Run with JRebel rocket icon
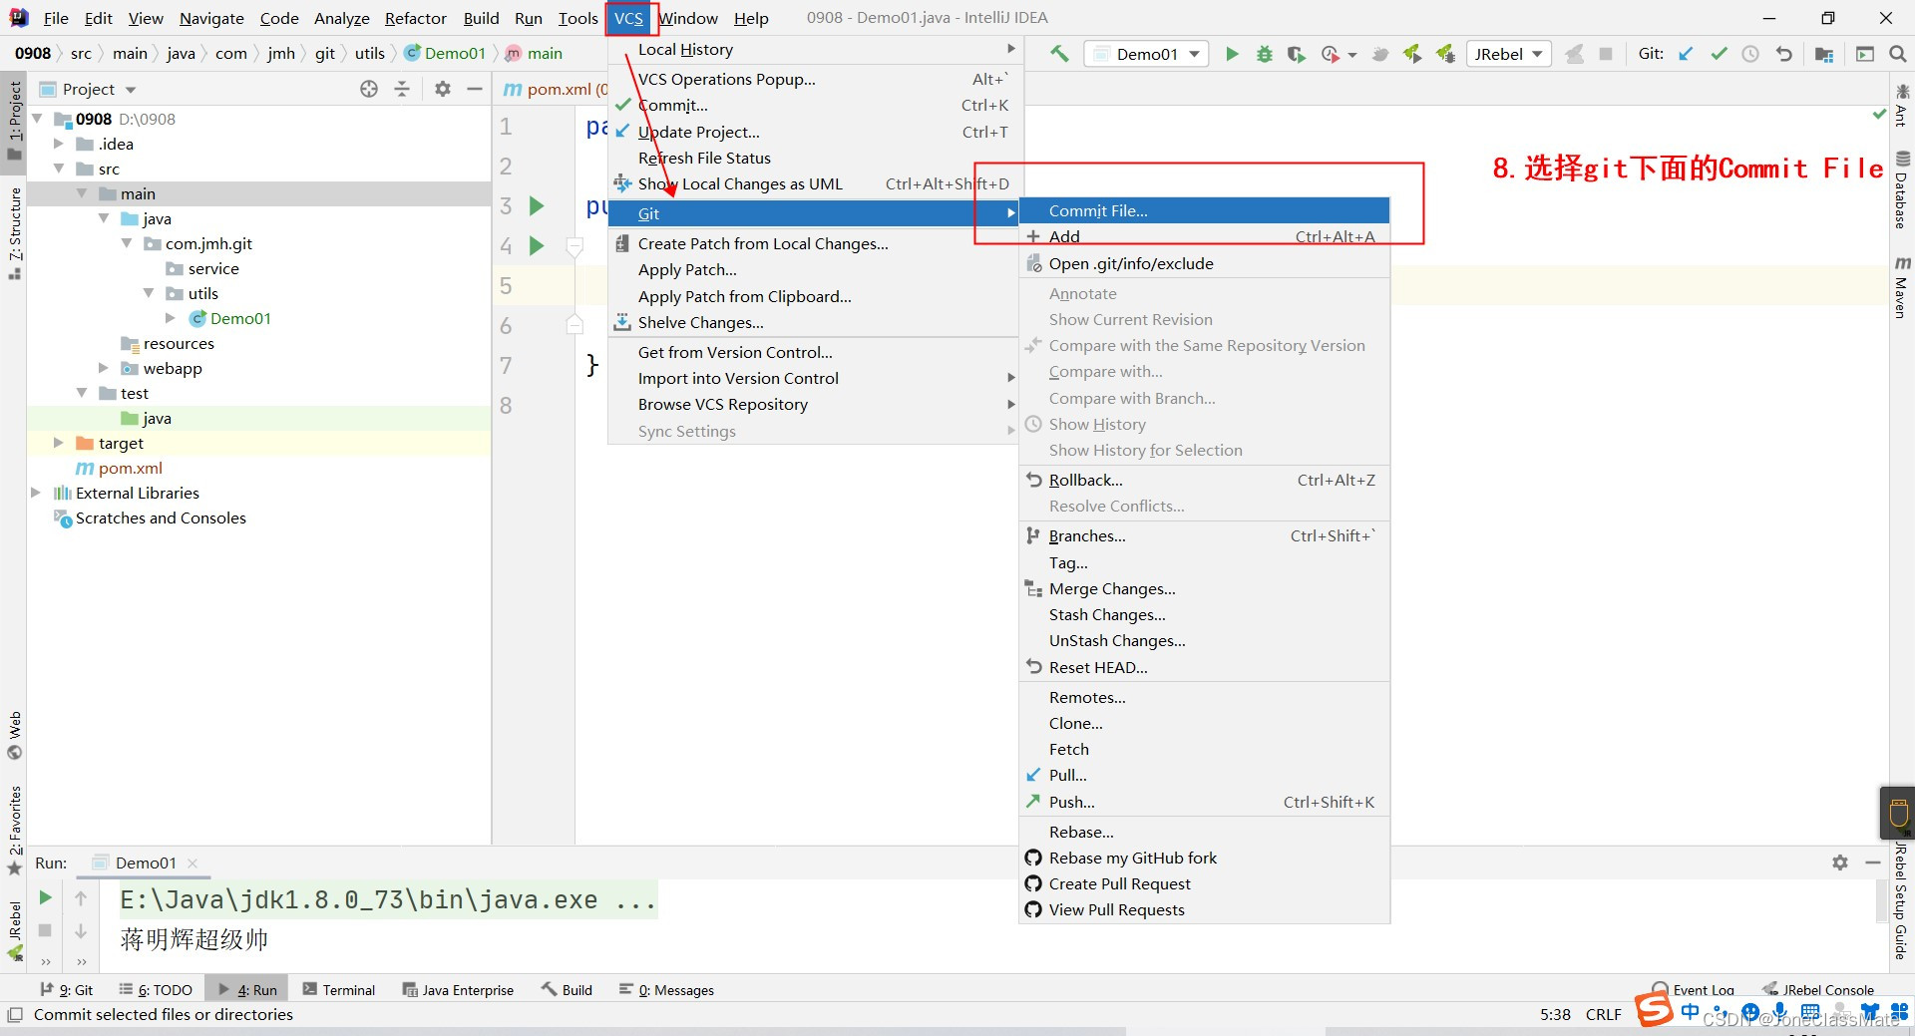 (x=1412, y=54)
